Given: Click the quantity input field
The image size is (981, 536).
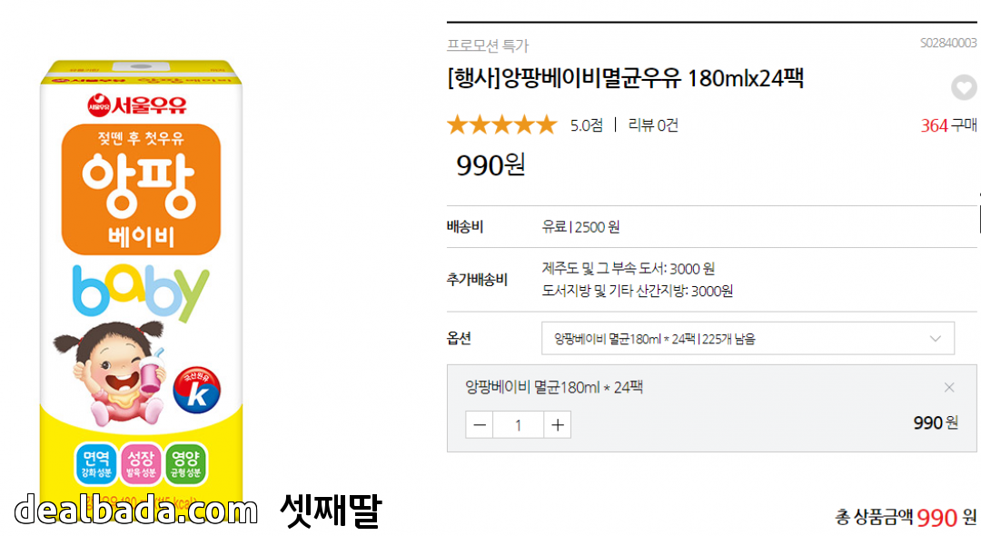Looking at the screenshot, I should tap(519, 424).
